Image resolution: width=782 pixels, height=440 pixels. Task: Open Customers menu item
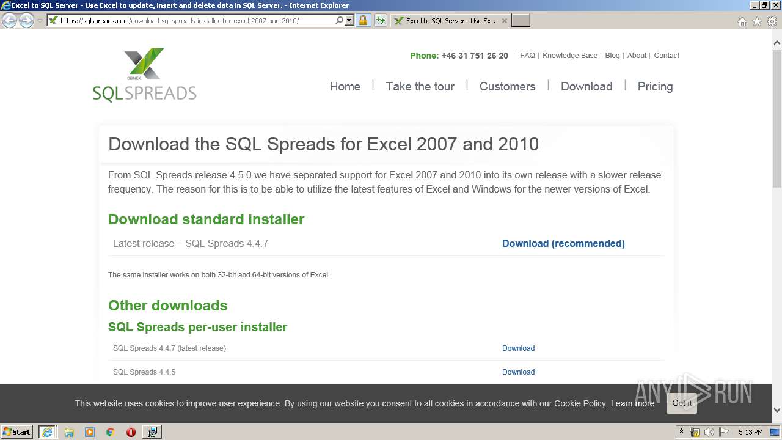click(508, 87)
